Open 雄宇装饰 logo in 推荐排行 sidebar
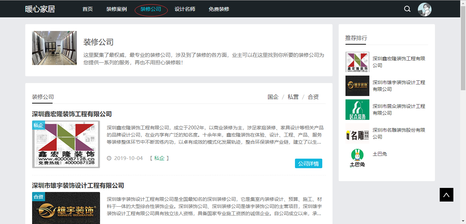 click(357, 86)
